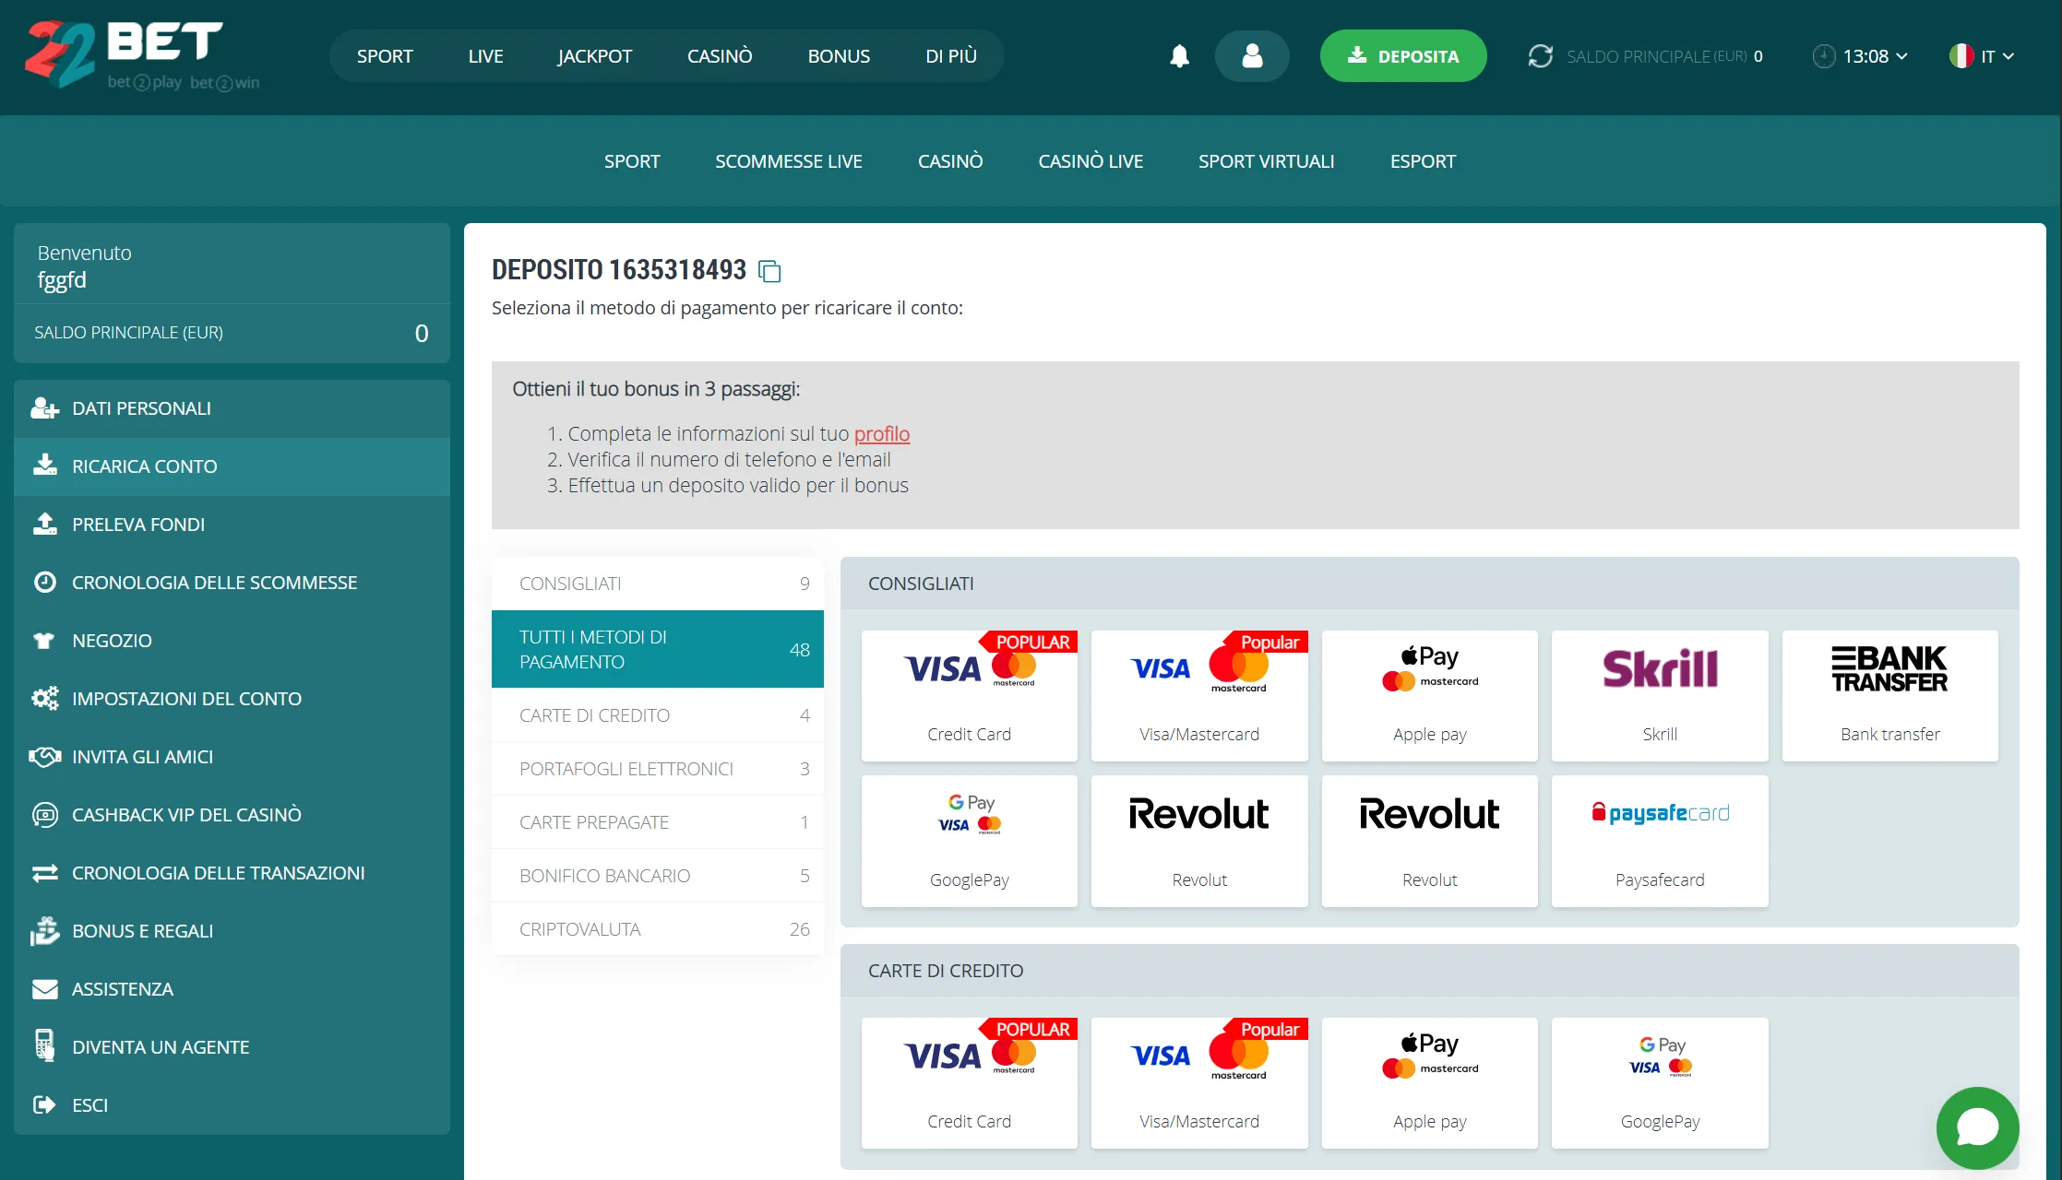Image resolution: width=2062 pixels, height=1180 pixels.
Task: Choose the Apple Pay payment method
Action: (x=1429, y=693)
